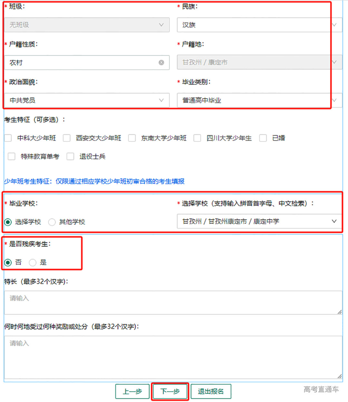Proceed with the 下一步 button

pyautogui.click(x=170, y=391)
